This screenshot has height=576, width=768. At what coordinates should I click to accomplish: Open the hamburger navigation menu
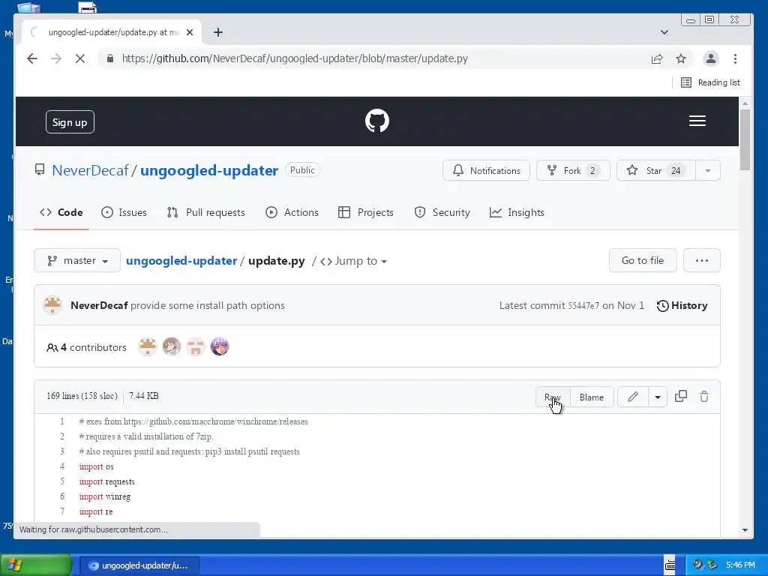click(697, 121)
